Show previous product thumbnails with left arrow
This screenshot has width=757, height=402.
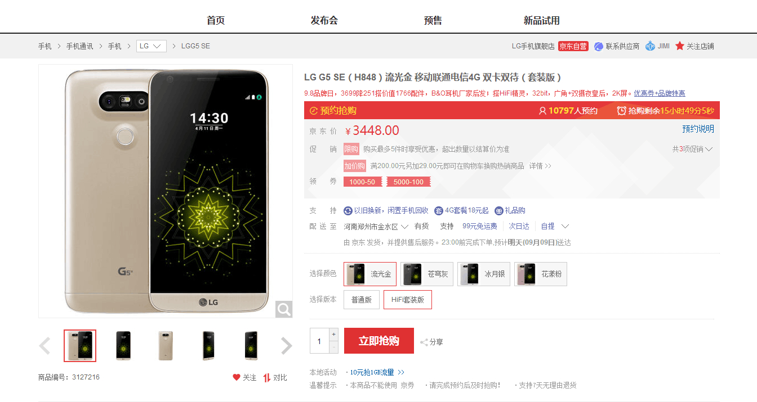pos(44,346)
